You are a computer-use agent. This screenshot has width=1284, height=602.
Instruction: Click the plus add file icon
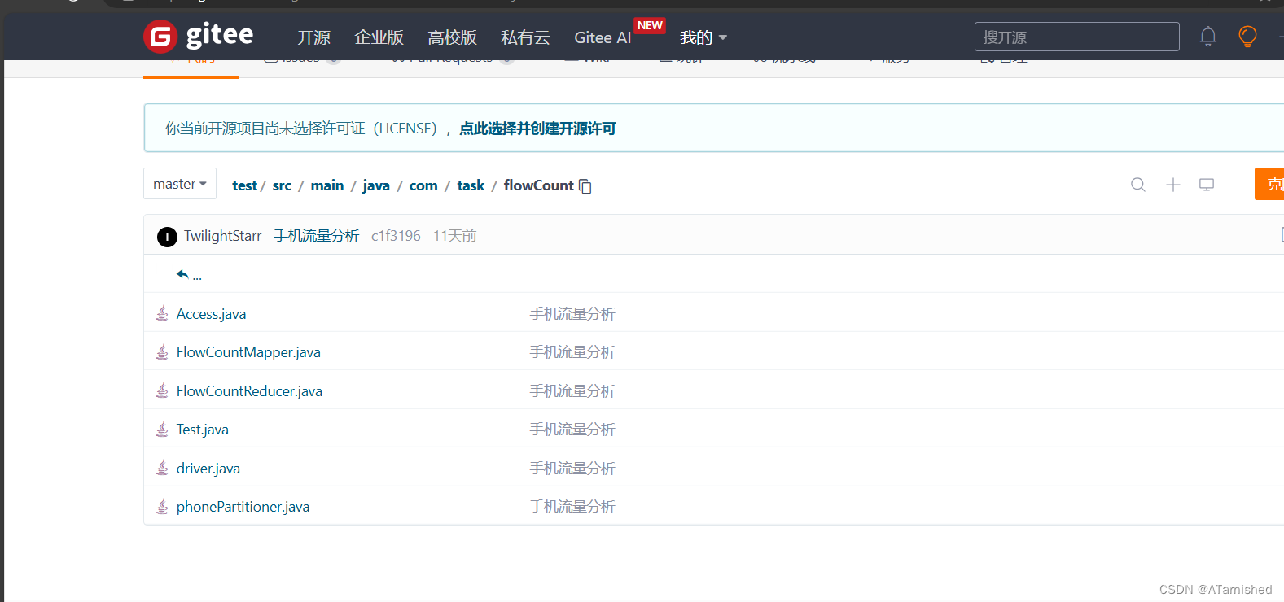click(1173, 185)
